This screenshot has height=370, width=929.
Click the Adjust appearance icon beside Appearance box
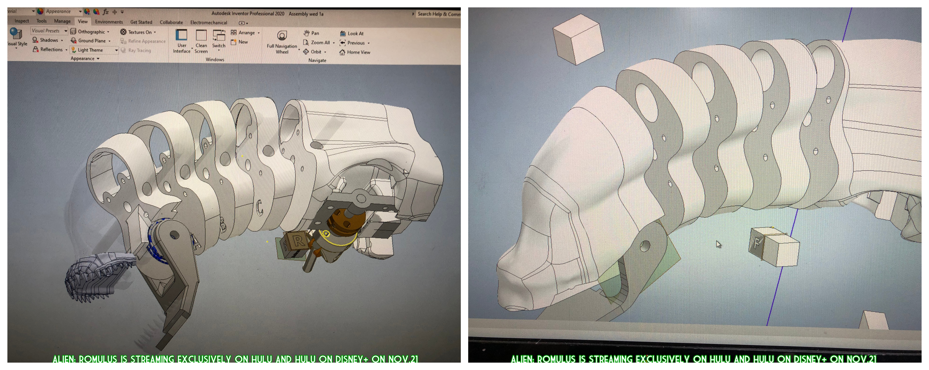pyautogui.click(x=87, y=12)
